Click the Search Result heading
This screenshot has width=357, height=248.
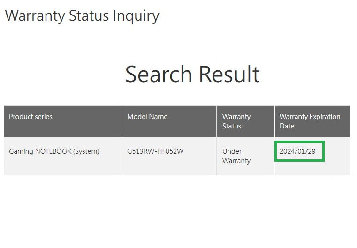192,74
